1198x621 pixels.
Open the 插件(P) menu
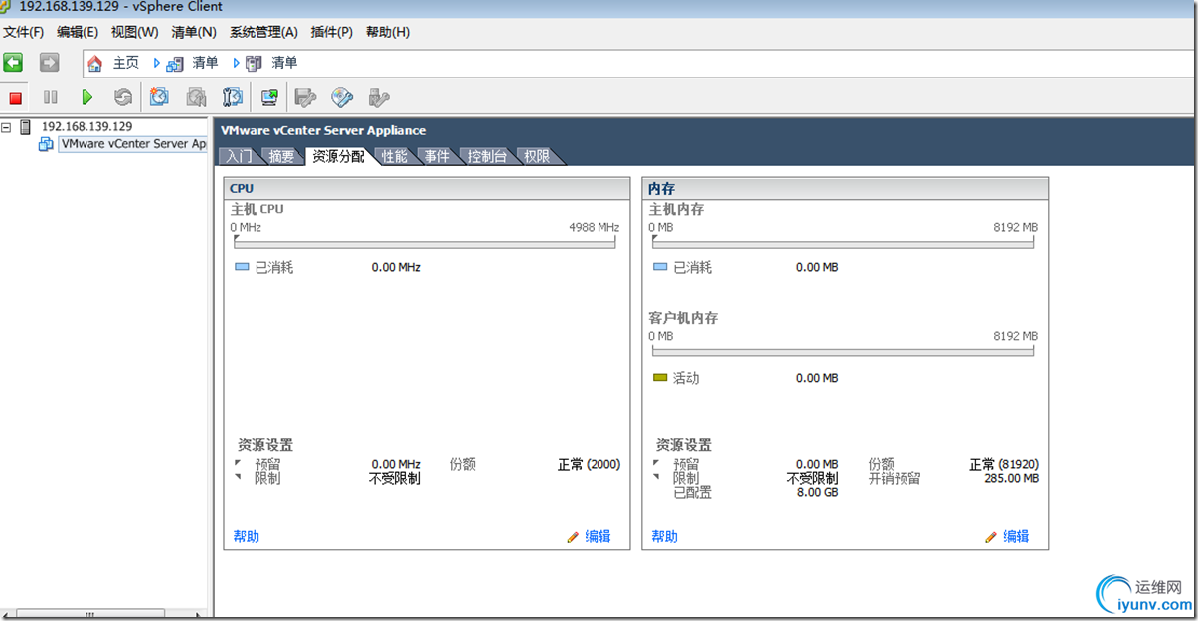(331, 31)
